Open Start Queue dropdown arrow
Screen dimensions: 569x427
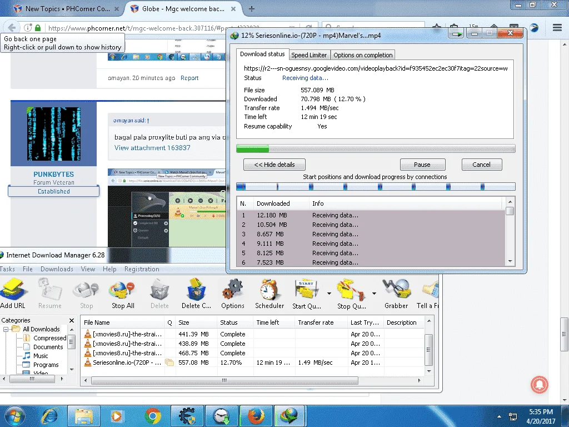pos(329,294)
